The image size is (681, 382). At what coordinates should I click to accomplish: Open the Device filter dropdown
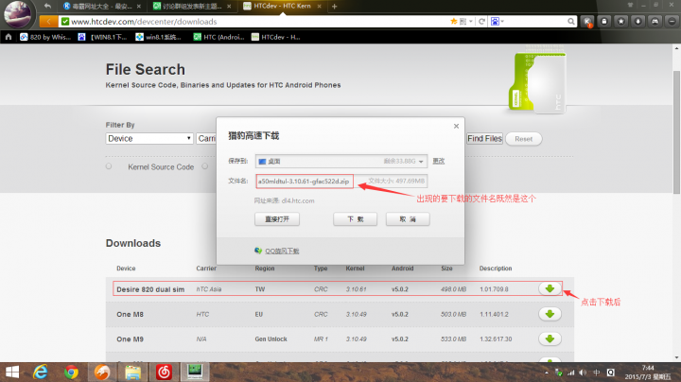[x=149, y=138]
